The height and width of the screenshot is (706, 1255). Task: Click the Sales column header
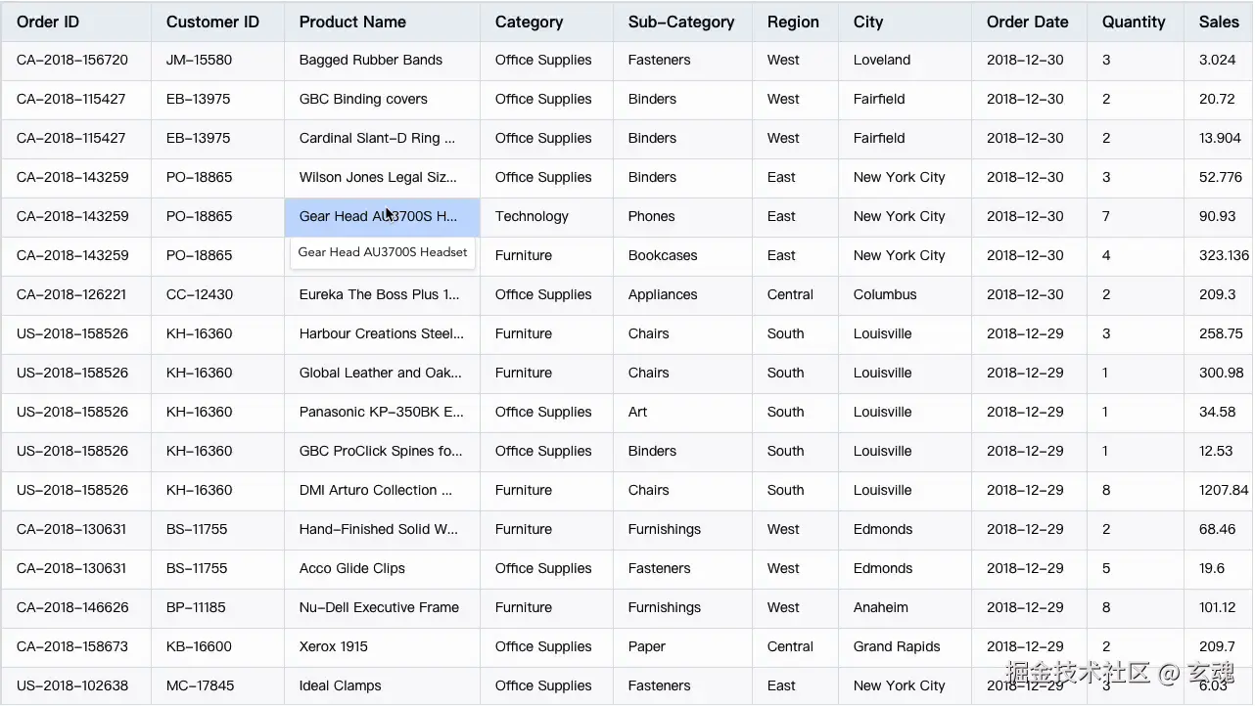click(1219, 22)
